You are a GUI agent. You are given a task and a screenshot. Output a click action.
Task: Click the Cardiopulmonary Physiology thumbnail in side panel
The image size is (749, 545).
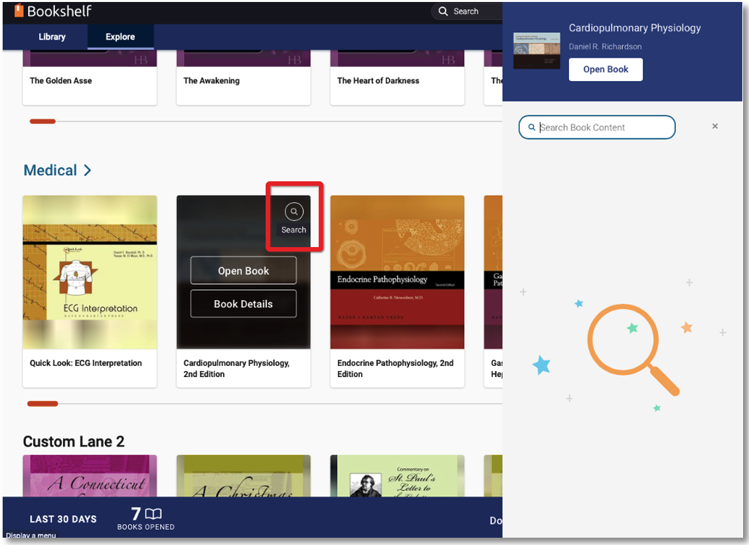tap(537, 50)
